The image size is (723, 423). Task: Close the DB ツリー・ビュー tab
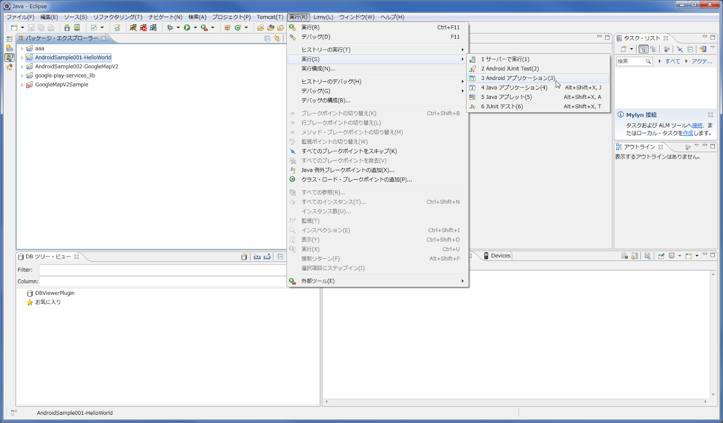coord(76,256)
